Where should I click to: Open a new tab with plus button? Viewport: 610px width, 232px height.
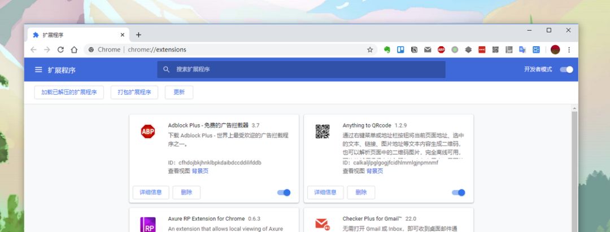pyautogui.click(x=138, y=35)
